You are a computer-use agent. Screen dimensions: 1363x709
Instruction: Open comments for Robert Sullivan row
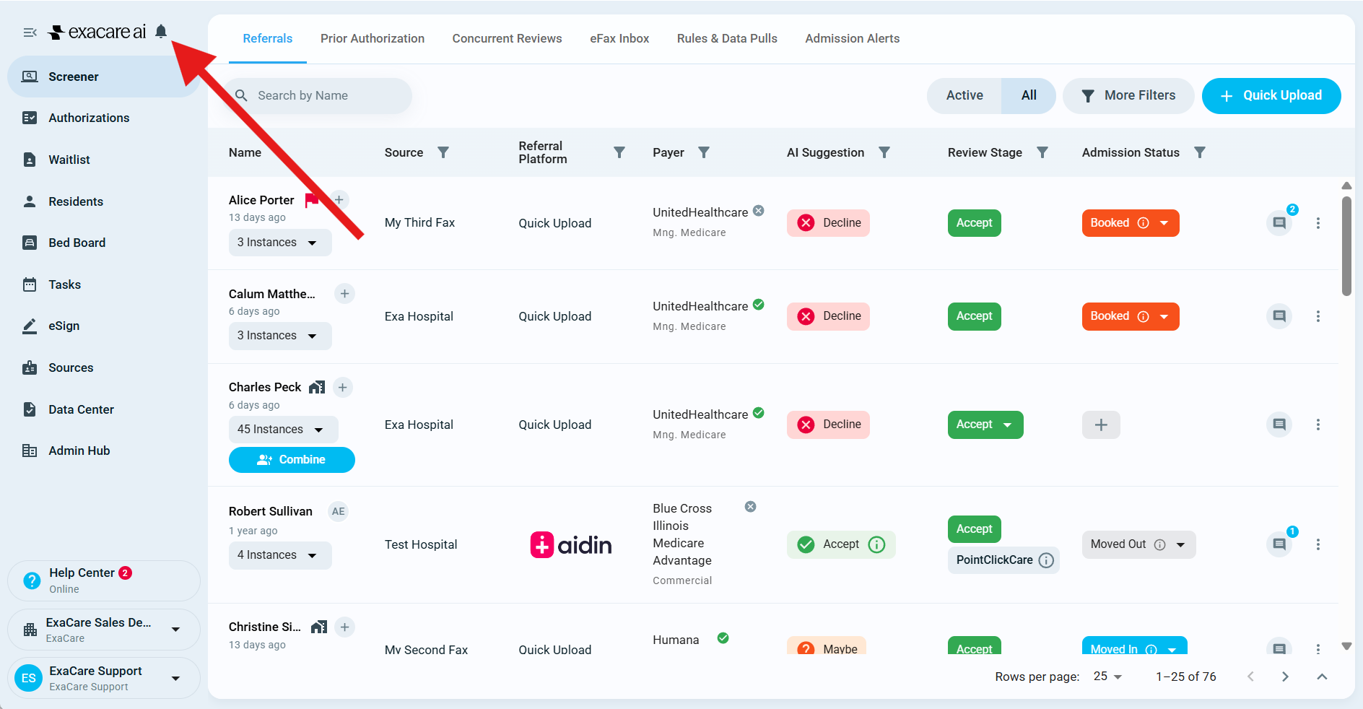point(1279,544)
